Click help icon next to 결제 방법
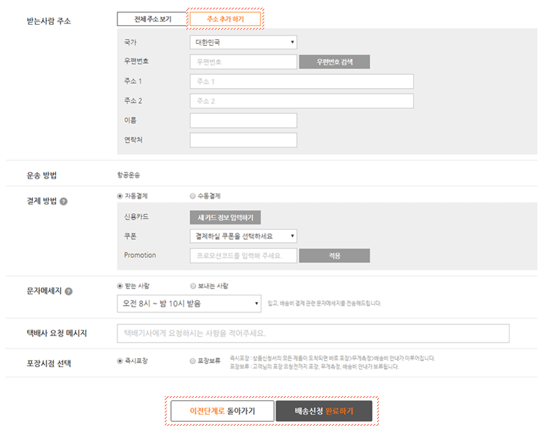This screenshot has height=436, width=545. [x=64, y=202]
